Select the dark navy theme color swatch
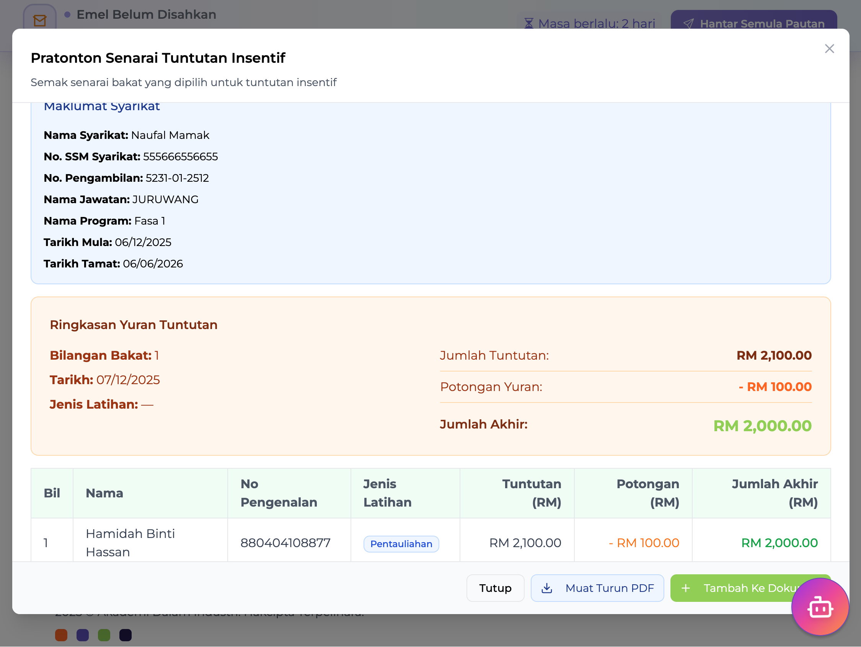This screenshot has width=861, height=647. click(126, 635)
